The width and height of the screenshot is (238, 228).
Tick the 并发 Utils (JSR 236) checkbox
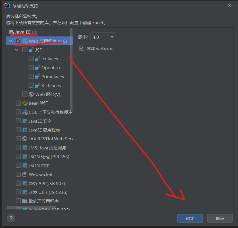pos(18,192)
